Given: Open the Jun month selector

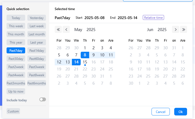Looking at the screenshot, I should 150,30.
